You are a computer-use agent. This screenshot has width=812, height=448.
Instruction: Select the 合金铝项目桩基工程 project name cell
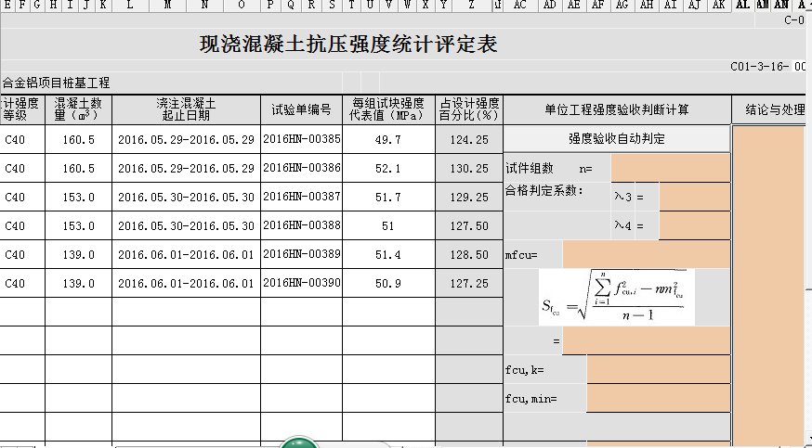(56, 83)
